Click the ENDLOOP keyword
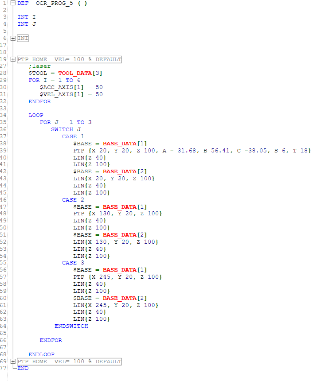Screen dimensions: 317x381 (42, 354)
